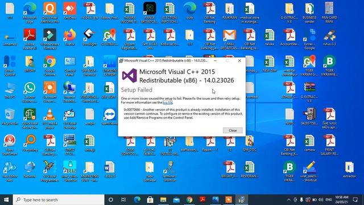The image size is (364, 205).
Task: Select the Recycle Bin icon
Action: (x=10, y=117)
